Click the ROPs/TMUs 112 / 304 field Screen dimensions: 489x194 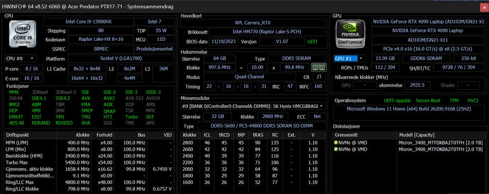[386, 67]
